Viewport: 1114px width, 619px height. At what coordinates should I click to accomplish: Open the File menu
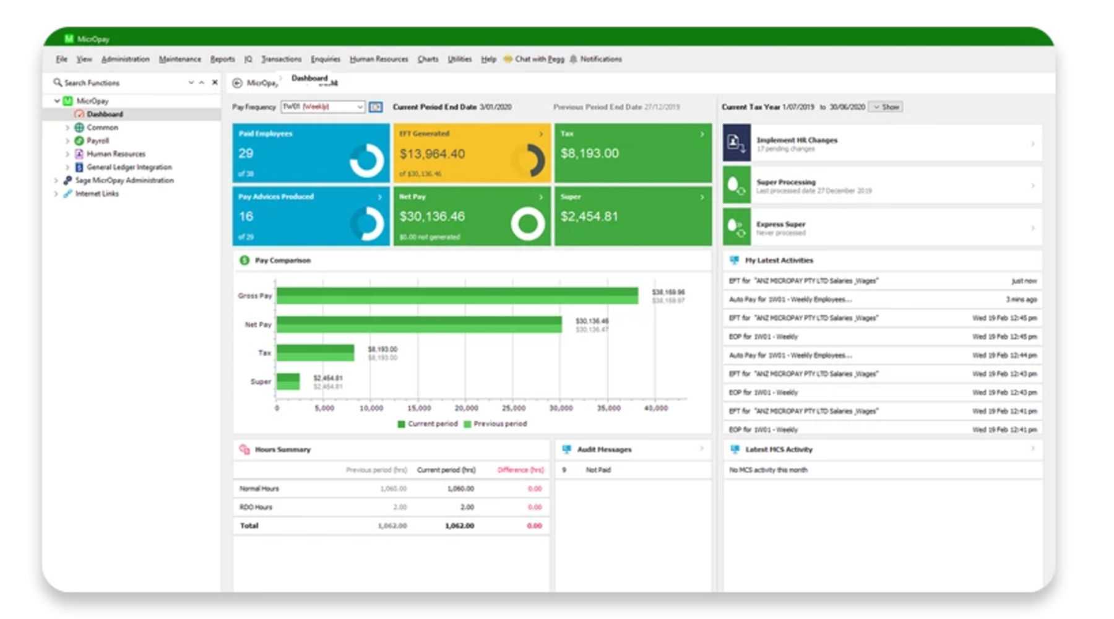click(61, 59)
